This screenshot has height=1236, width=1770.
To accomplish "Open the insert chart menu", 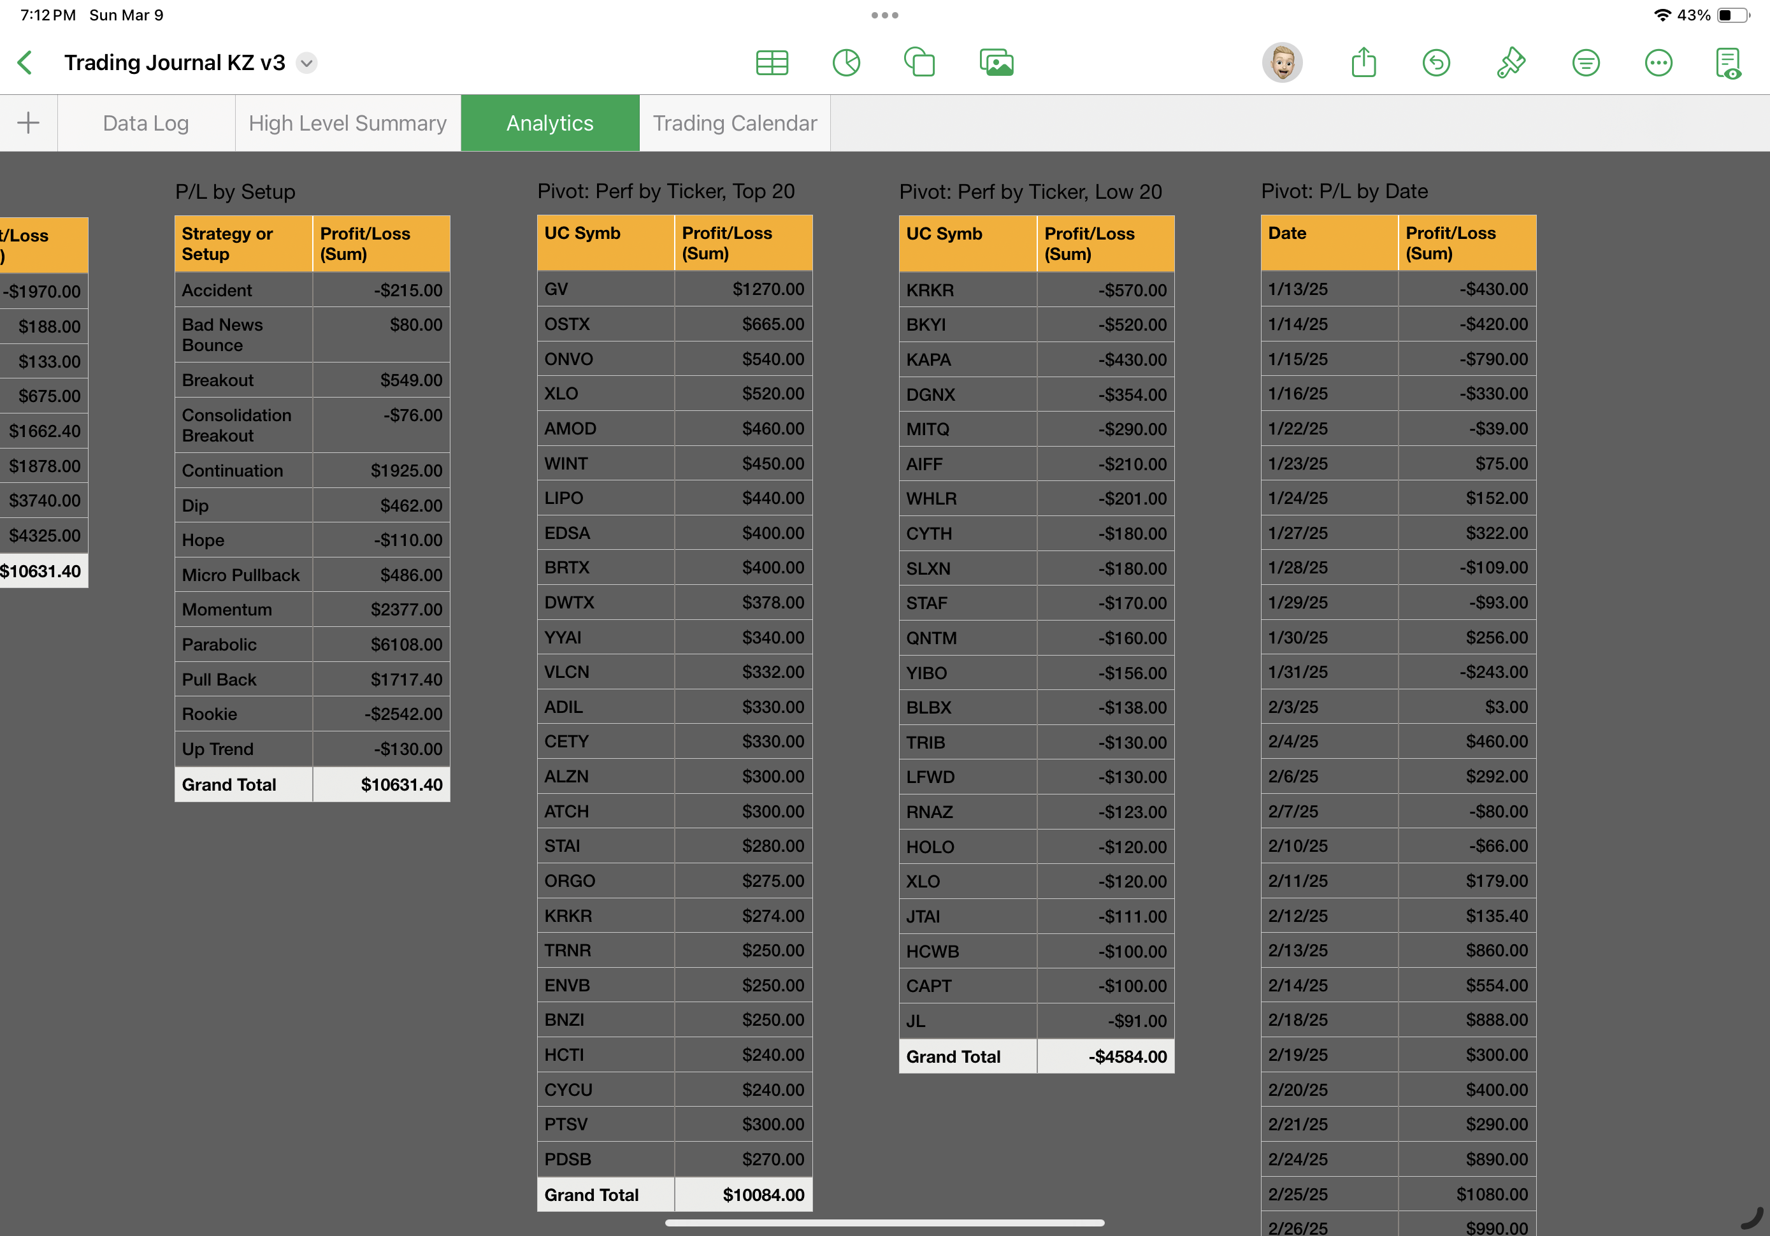I will pyautogui.click(x=845, y=62).
